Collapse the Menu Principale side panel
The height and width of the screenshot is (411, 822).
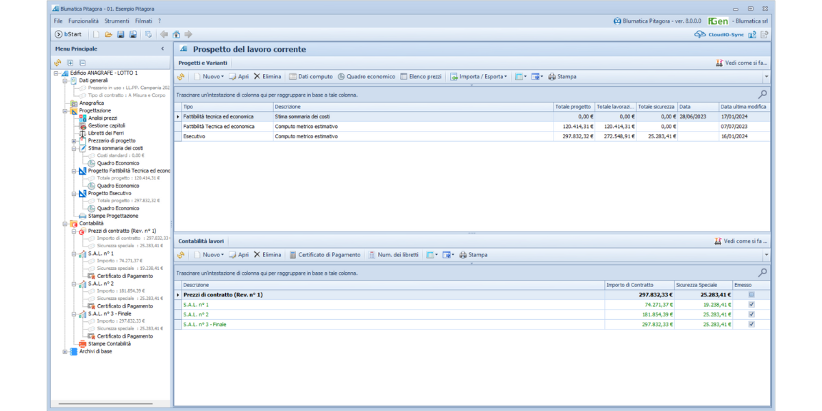click(162, 49)
